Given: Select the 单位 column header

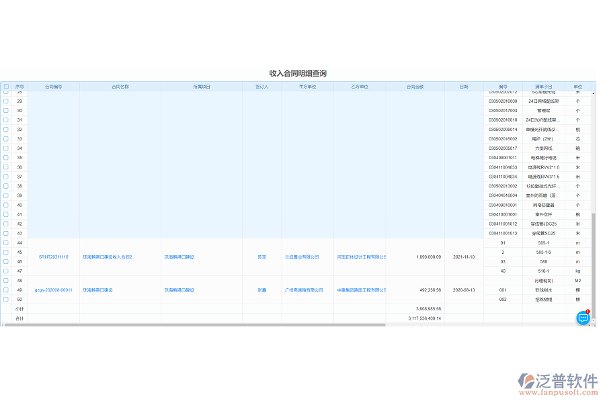Looking at the screenshot, I should tap(577, 87).
